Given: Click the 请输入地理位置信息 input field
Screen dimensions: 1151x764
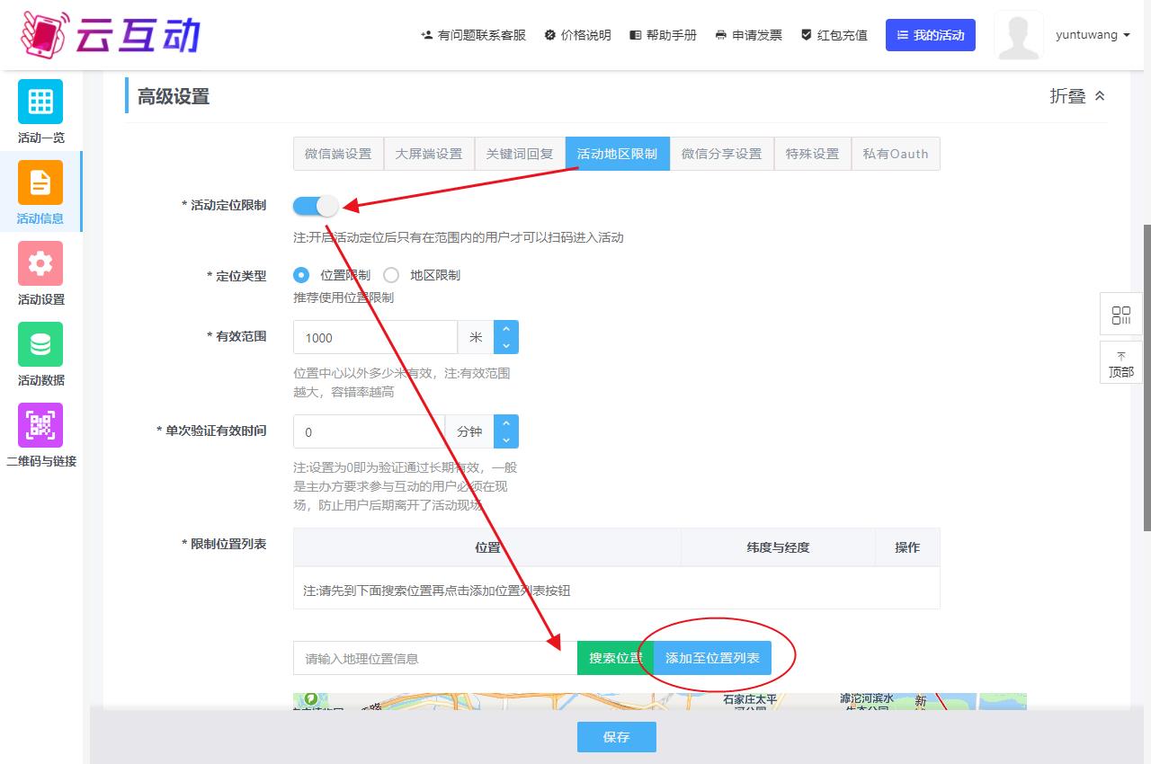Looking at the screenshot, I should [x=434, y=658].
